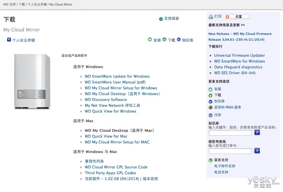Image resolution: width=283 pixels, height=192 pixels.
Task: Click the 知识库 keyword search field
Action: tap(230, 133)
